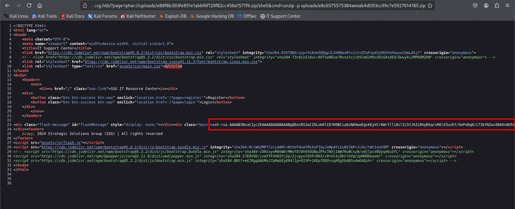The width and height of the screenshot is (515, 209).
Task: Follow bootstrap.bundle.min.js source link
Action: [124, 147]
